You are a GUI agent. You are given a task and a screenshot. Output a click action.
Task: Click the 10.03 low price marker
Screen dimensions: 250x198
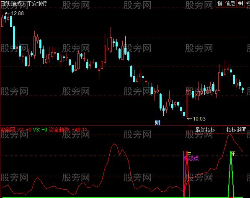(x=196, y=119)
